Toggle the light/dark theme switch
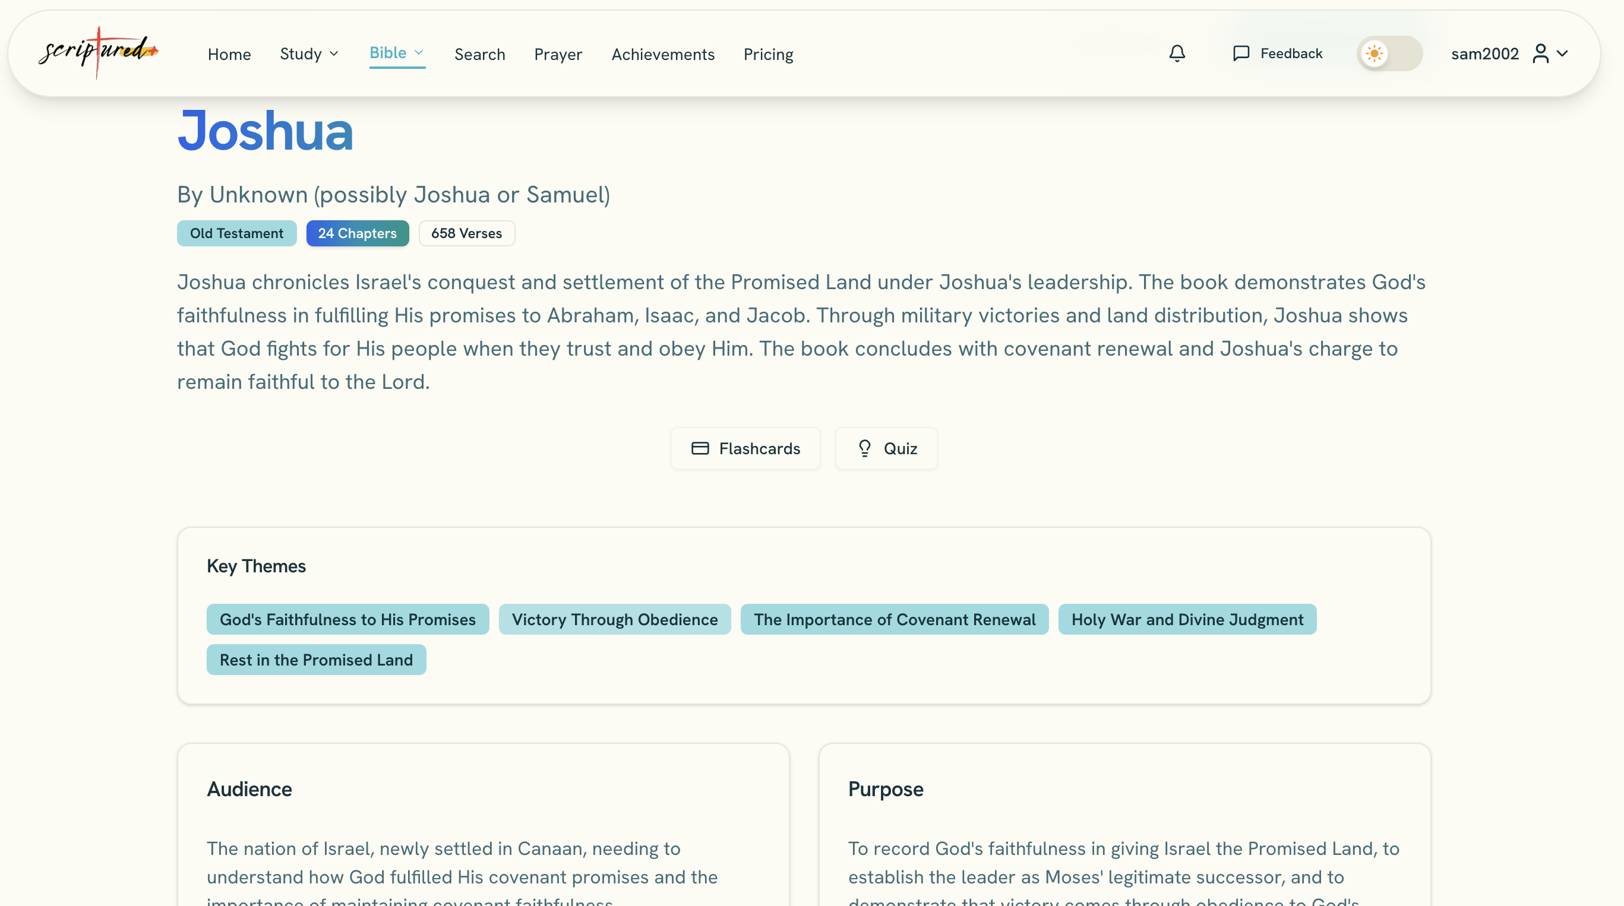This screenshot has width=1624, height=906. pyautogui.click(x=1389, y=53)
